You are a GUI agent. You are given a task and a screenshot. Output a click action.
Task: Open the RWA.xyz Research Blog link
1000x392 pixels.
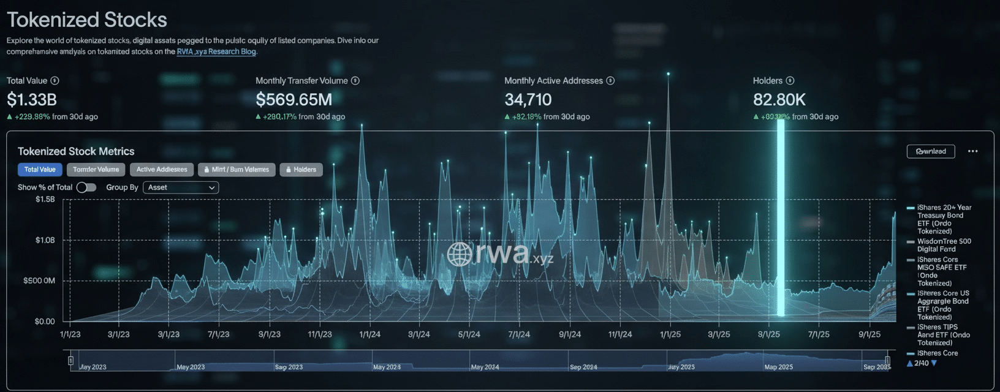coord(216,51)
